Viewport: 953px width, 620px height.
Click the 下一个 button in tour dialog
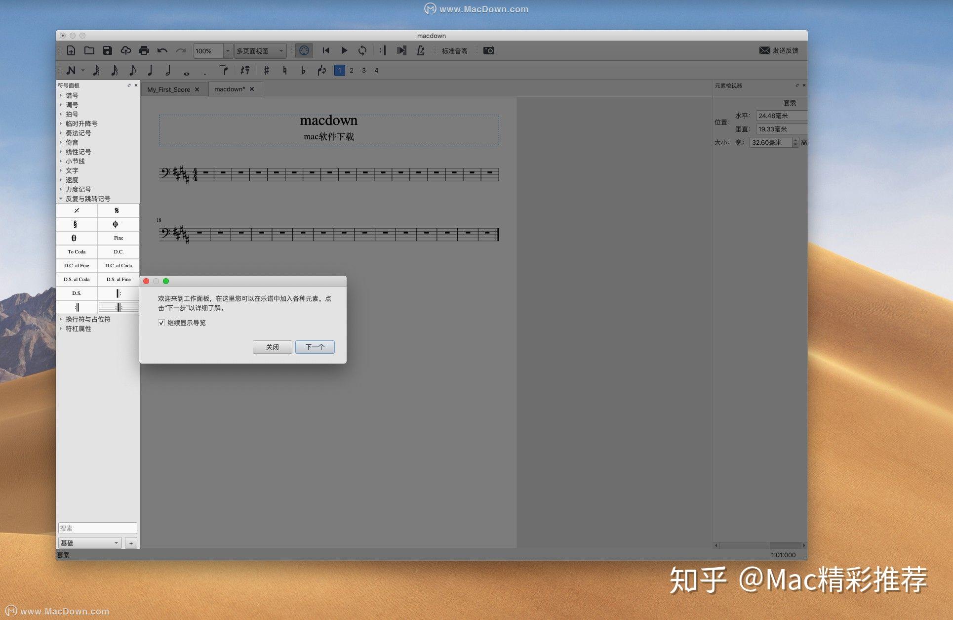[315, 347]
